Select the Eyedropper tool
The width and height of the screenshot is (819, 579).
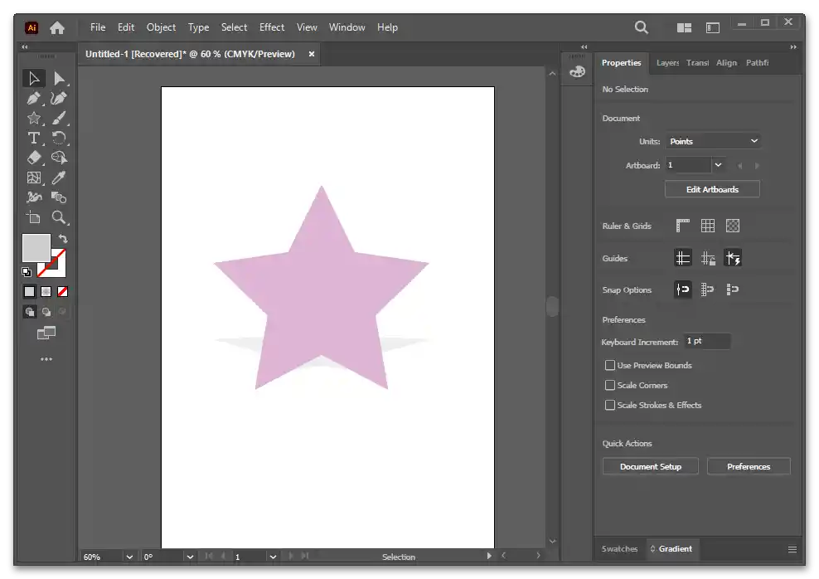[x=59, y=178]
